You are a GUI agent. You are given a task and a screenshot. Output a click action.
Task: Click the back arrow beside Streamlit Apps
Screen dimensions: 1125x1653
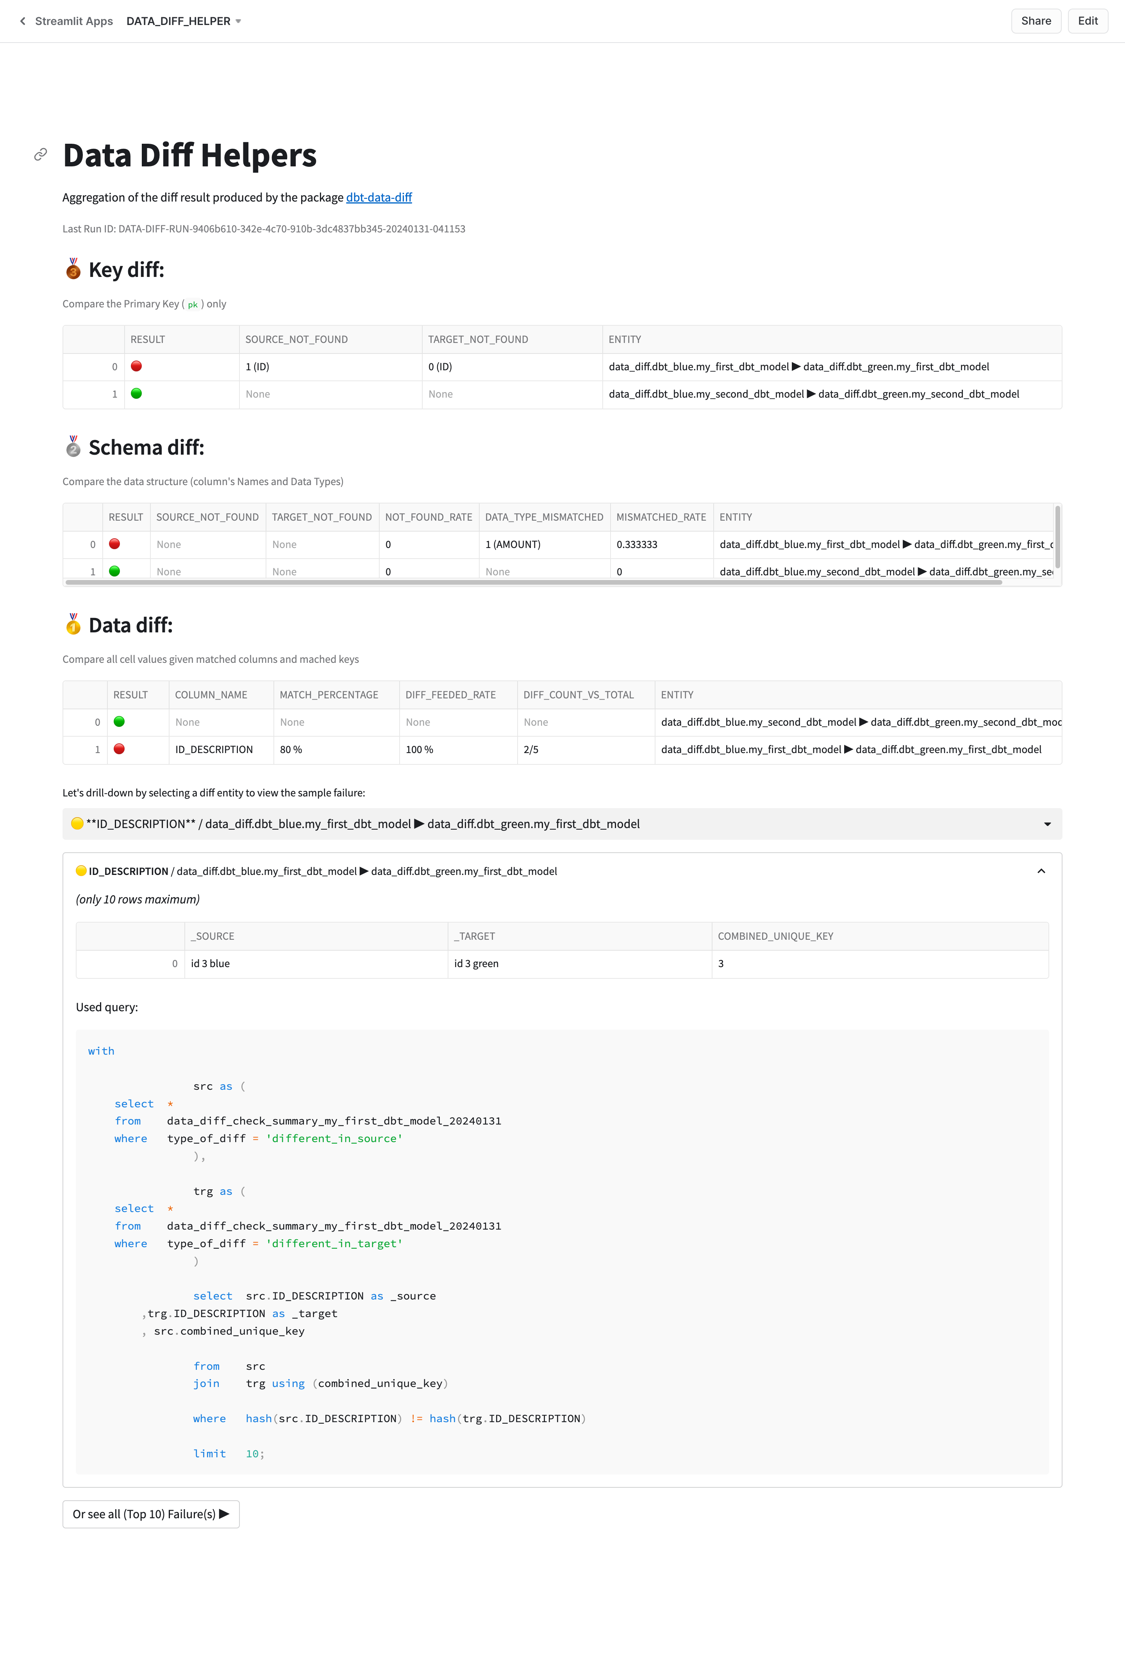coord(23,21)
